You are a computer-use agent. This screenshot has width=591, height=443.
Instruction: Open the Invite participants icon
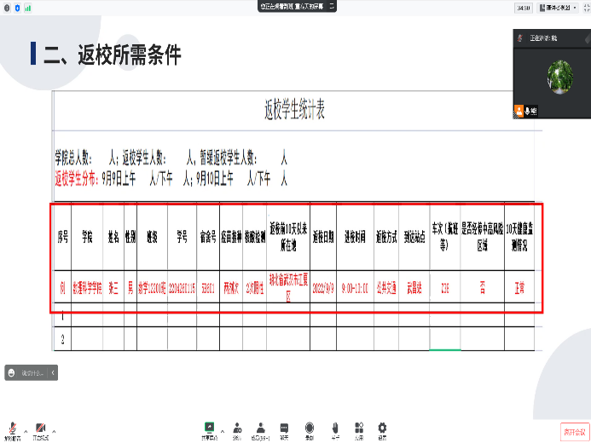pyautogui.click(x=235, y=427)
